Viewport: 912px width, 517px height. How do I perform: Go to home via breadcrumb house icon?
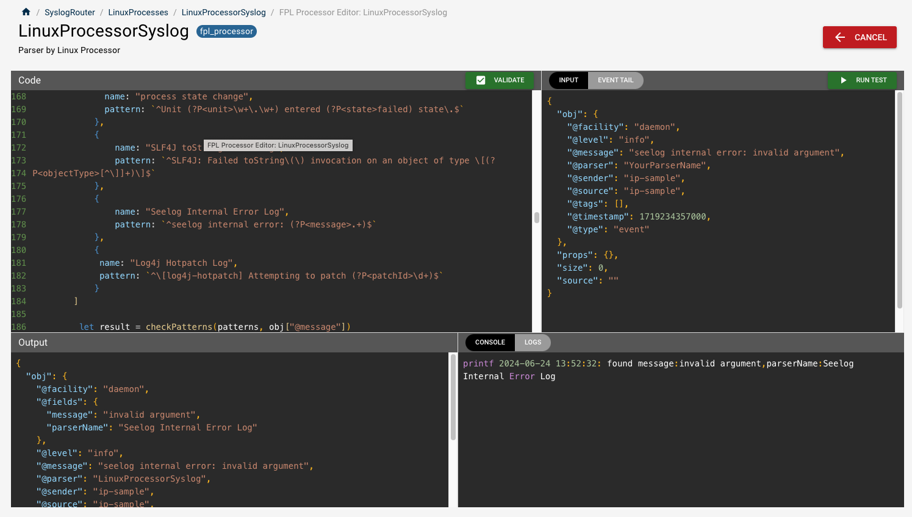pyautogui.click(x=26, y=12)
